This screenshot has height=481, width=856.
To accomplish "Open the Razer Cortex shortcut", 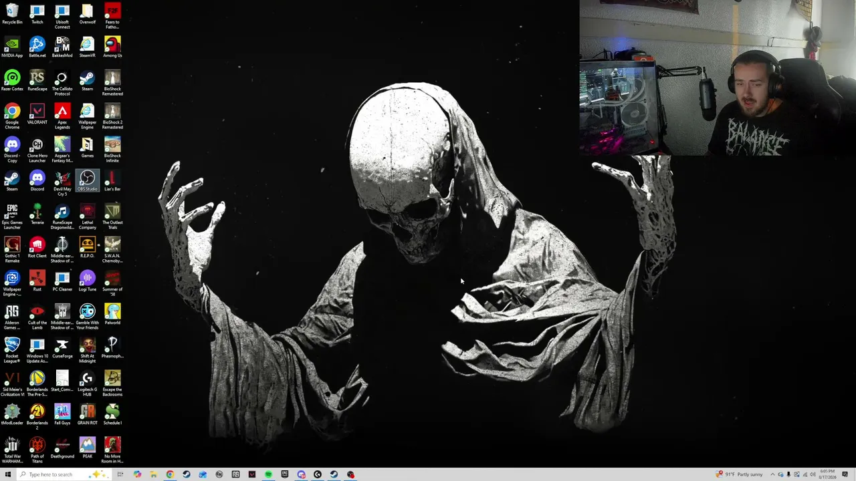I will tap(12, 82).
